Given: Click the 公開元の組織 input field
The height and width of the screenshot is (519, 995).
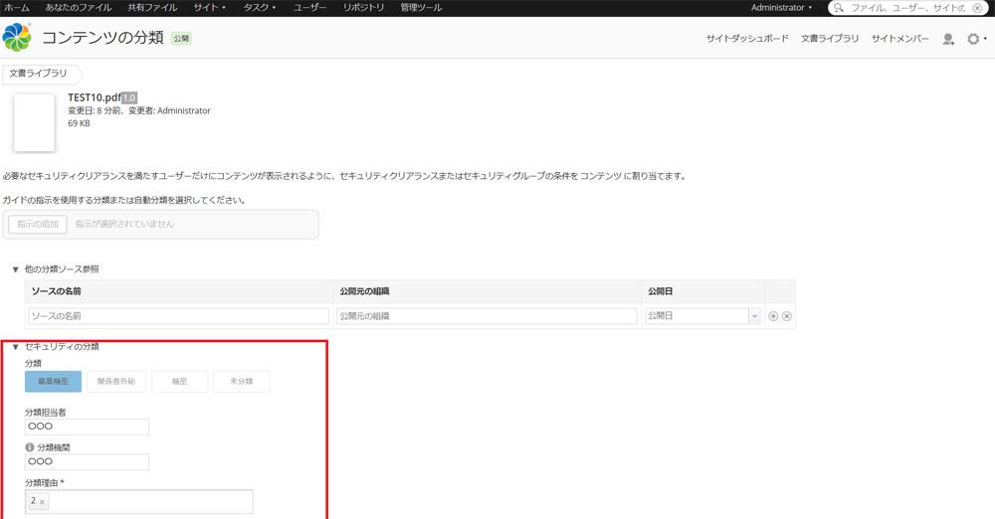Looking at the screenshot, I should (487, 316).
